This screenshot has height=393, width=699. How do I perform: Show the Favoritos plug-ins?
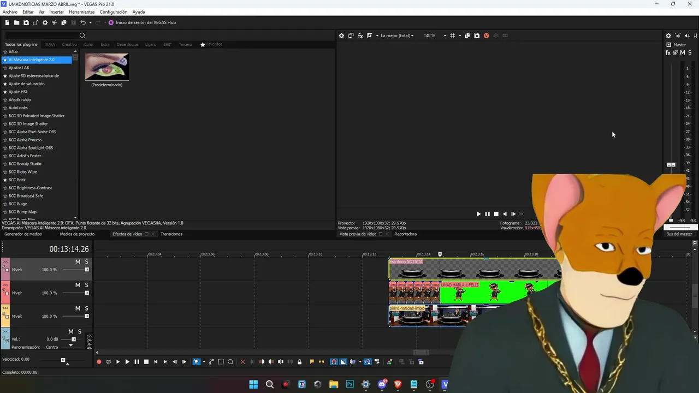pos(211,44)
